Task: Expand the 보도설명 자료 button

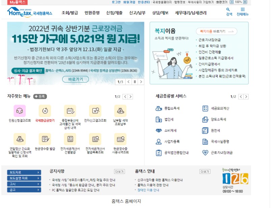Action: coord(24,178)
